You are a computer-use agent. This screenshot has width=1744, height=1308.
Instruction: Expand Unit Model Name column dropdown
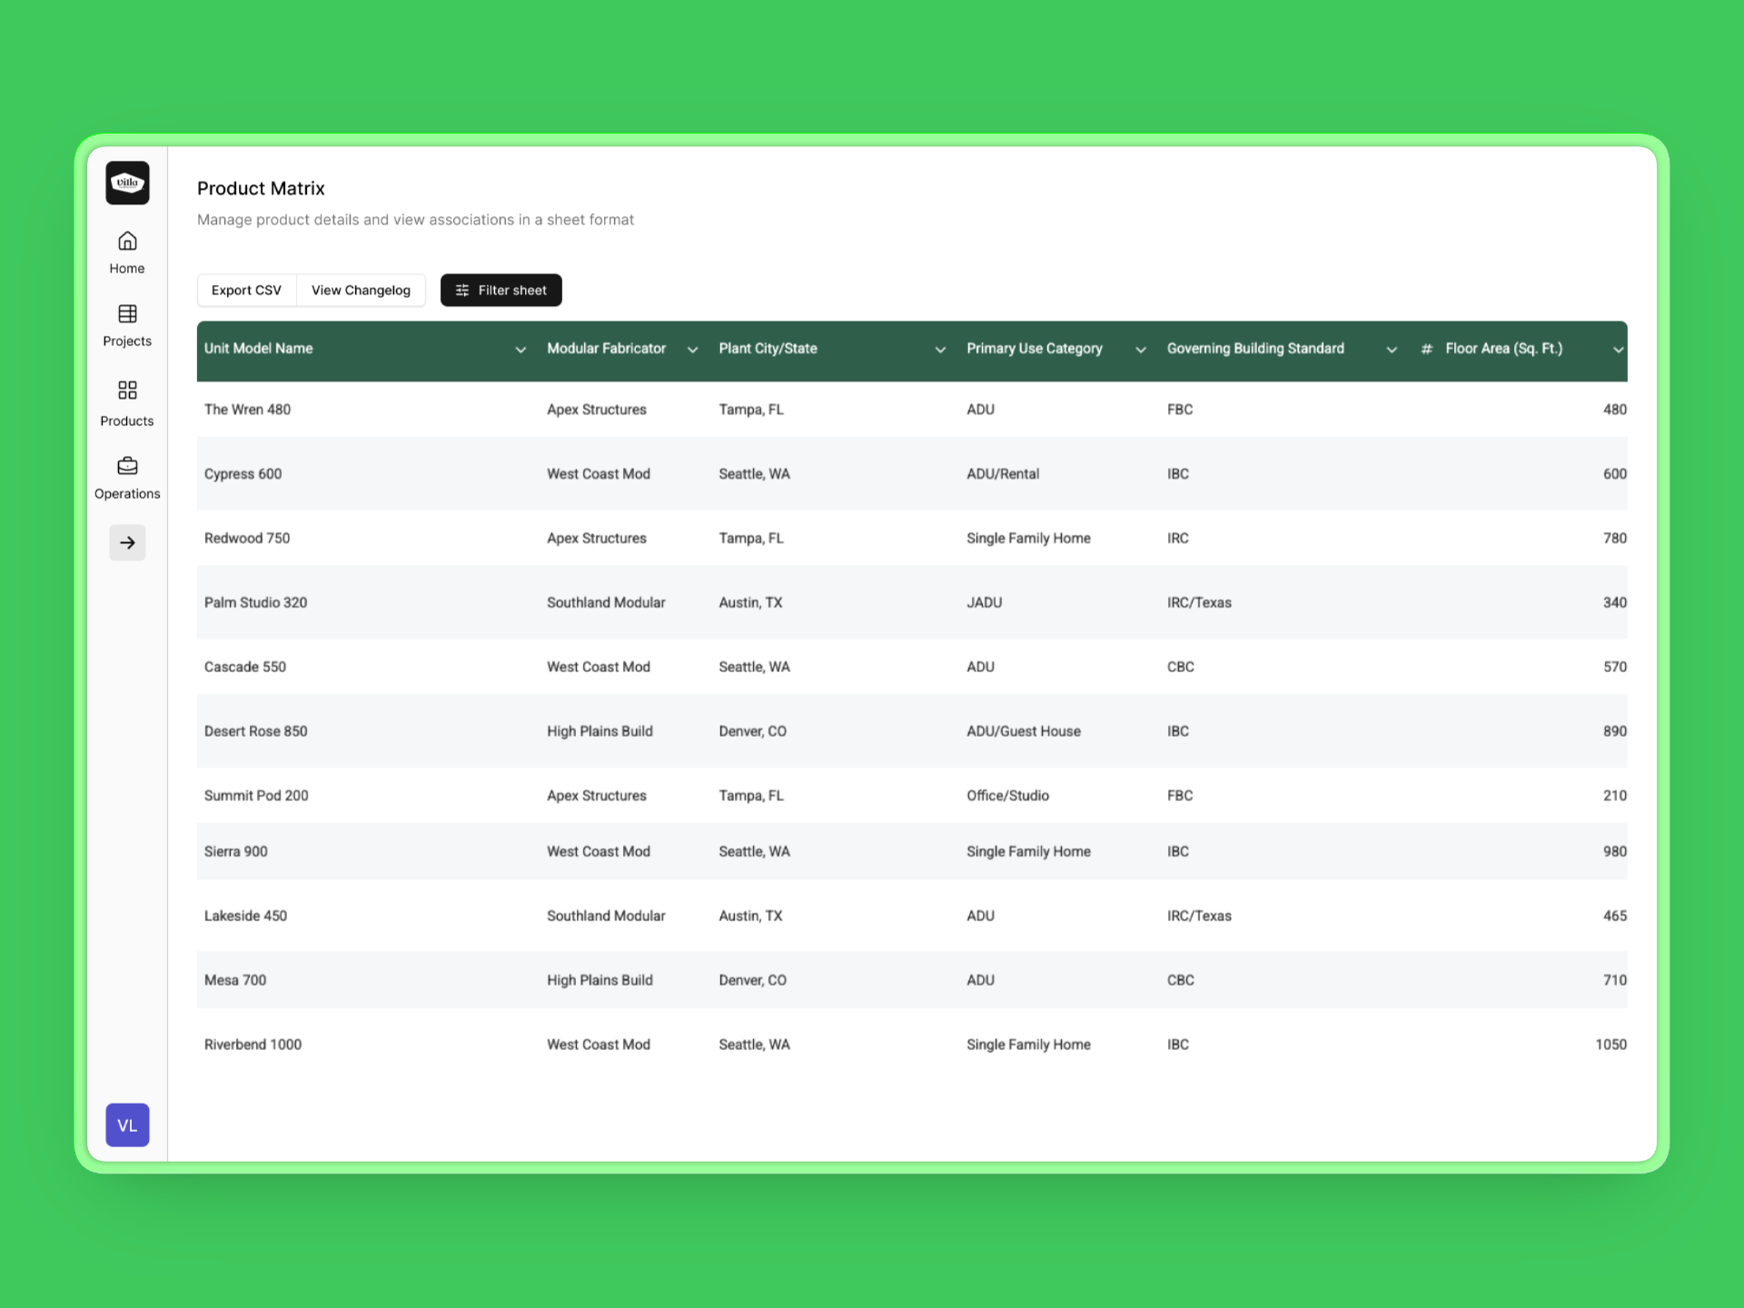[x=520, y=350]
